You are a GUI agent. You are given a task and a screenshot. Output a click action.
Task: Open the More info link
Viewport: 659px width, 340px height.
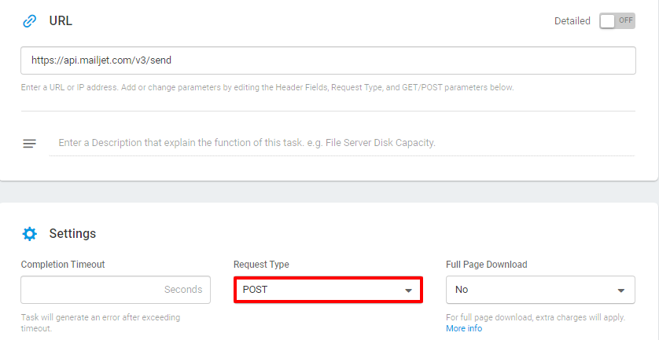coord(464,328)
